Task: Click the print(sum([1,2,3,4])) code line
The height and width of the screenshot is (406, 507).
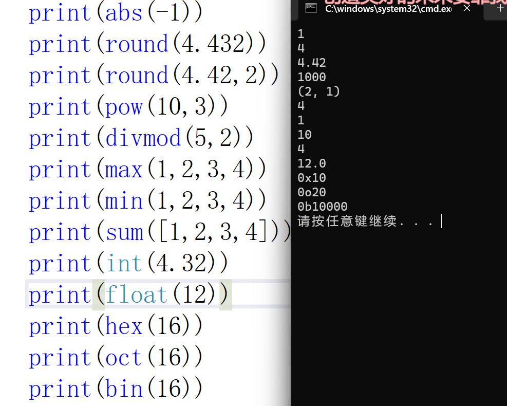Action: pyautogui.click(x=160, y=232)
